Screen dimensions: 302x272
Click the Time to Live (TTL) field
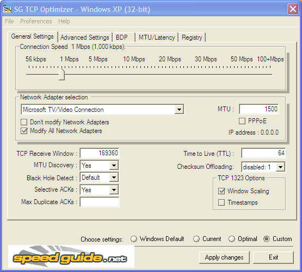pos(263,153)
